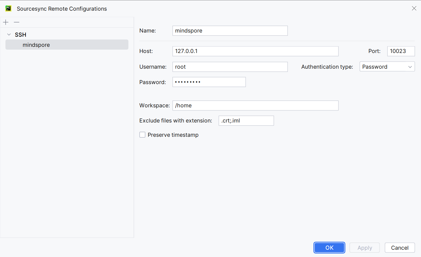The image size is (421, 257).
Task: Collapse the SSH tree node
Action: pos(9,34)
